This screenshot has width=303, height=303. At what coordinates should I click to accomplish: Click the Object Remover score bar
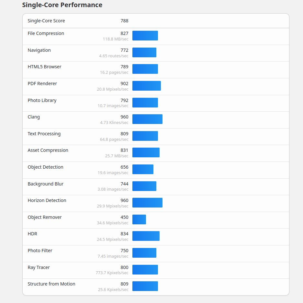139,219
